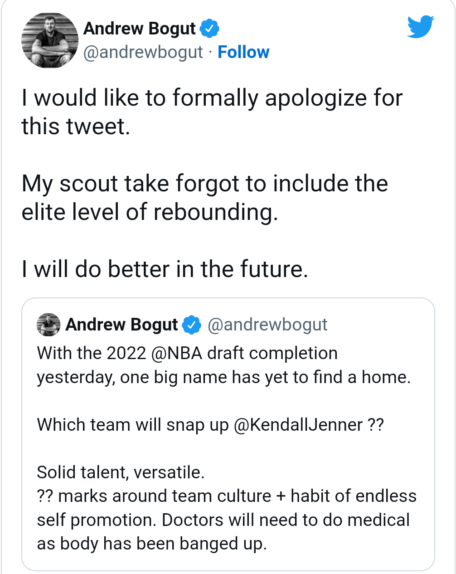Click small avatar in quoted tweet
456x574 pixels.
click(49, 325)
